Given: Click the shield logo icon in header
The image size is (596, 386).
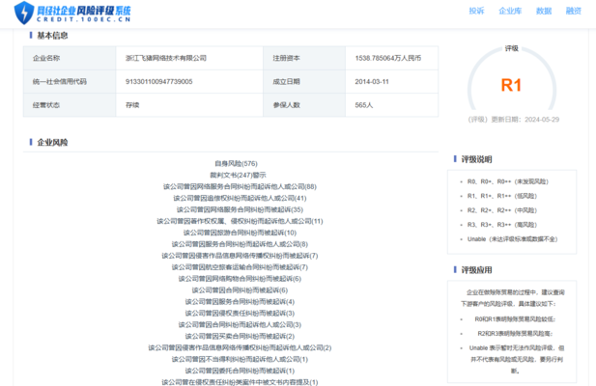Looking at the screenshot, I should tap(22, 13).
